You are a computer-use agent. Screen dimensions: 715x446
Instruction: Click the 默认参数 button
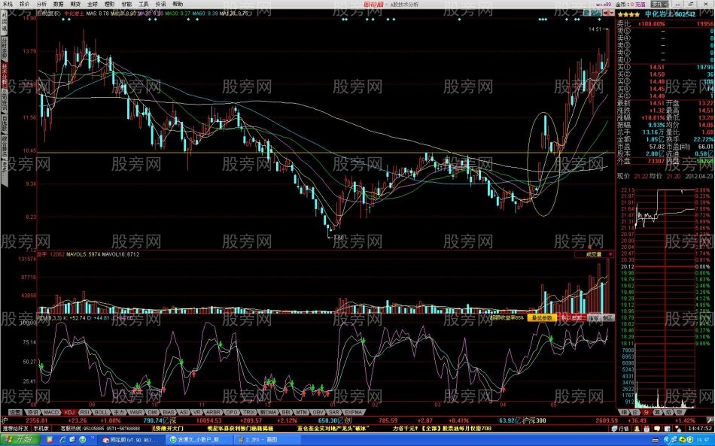573,317
